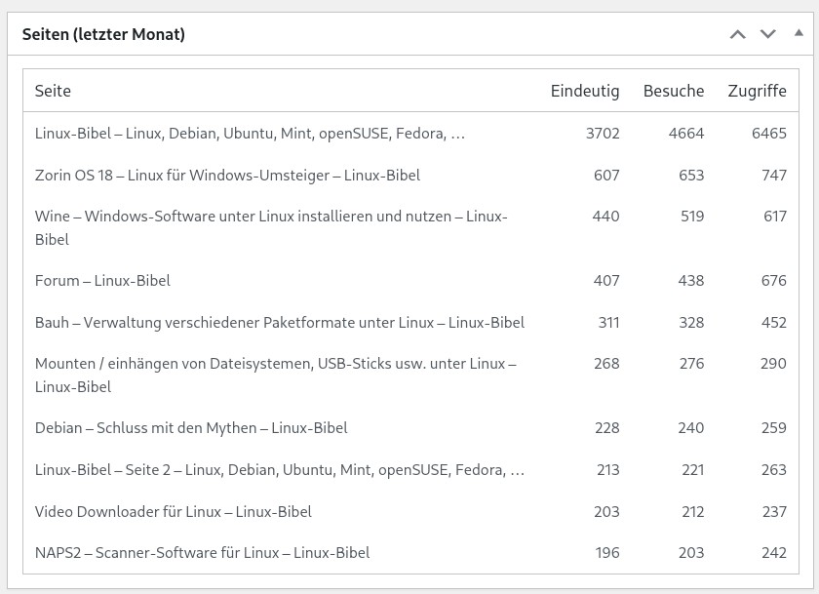
Task: Select Debian – Schluss mit den Mythen
Action: coord(191,428)
